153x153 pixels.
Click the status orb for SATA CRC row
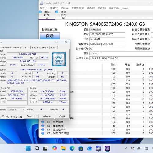(x=43, y=133)
